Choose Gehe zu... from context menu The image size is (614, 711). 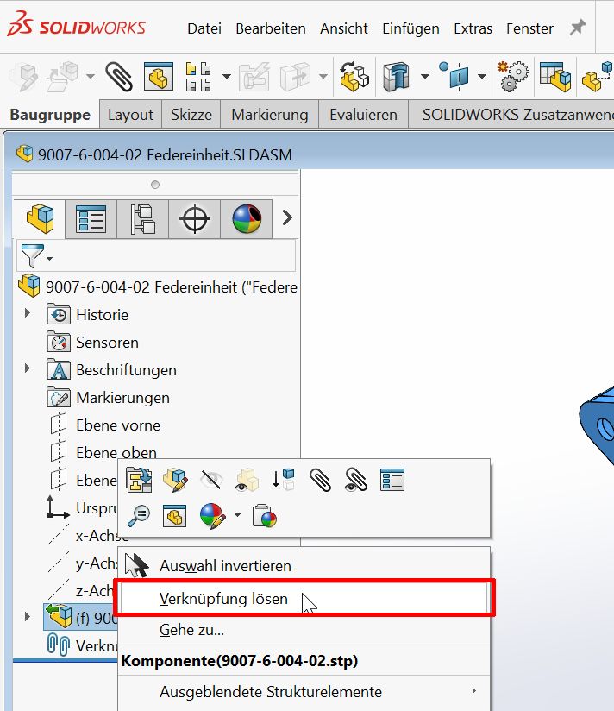click(304, 630)
